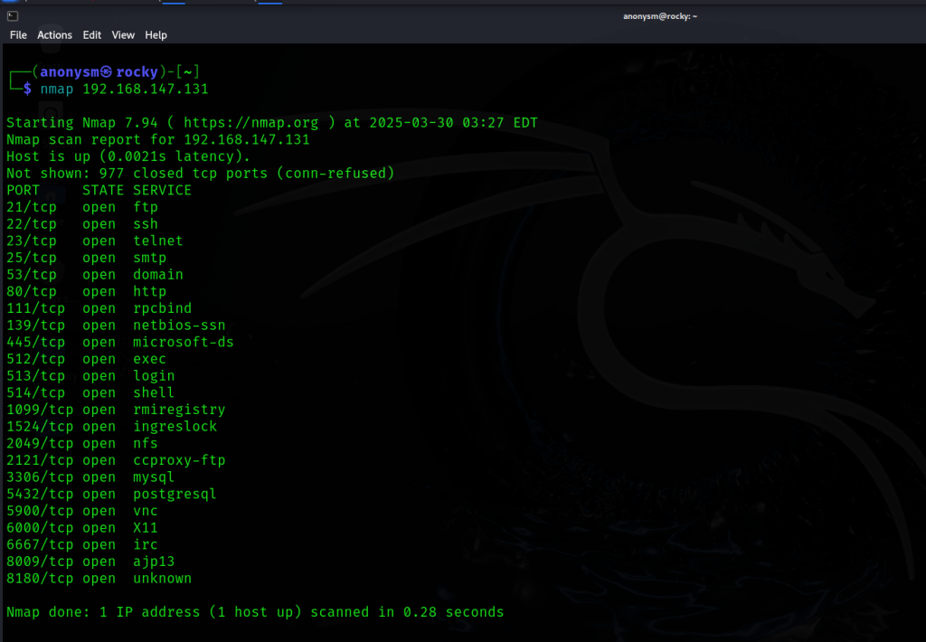Click the login service name

coord(154,376)
